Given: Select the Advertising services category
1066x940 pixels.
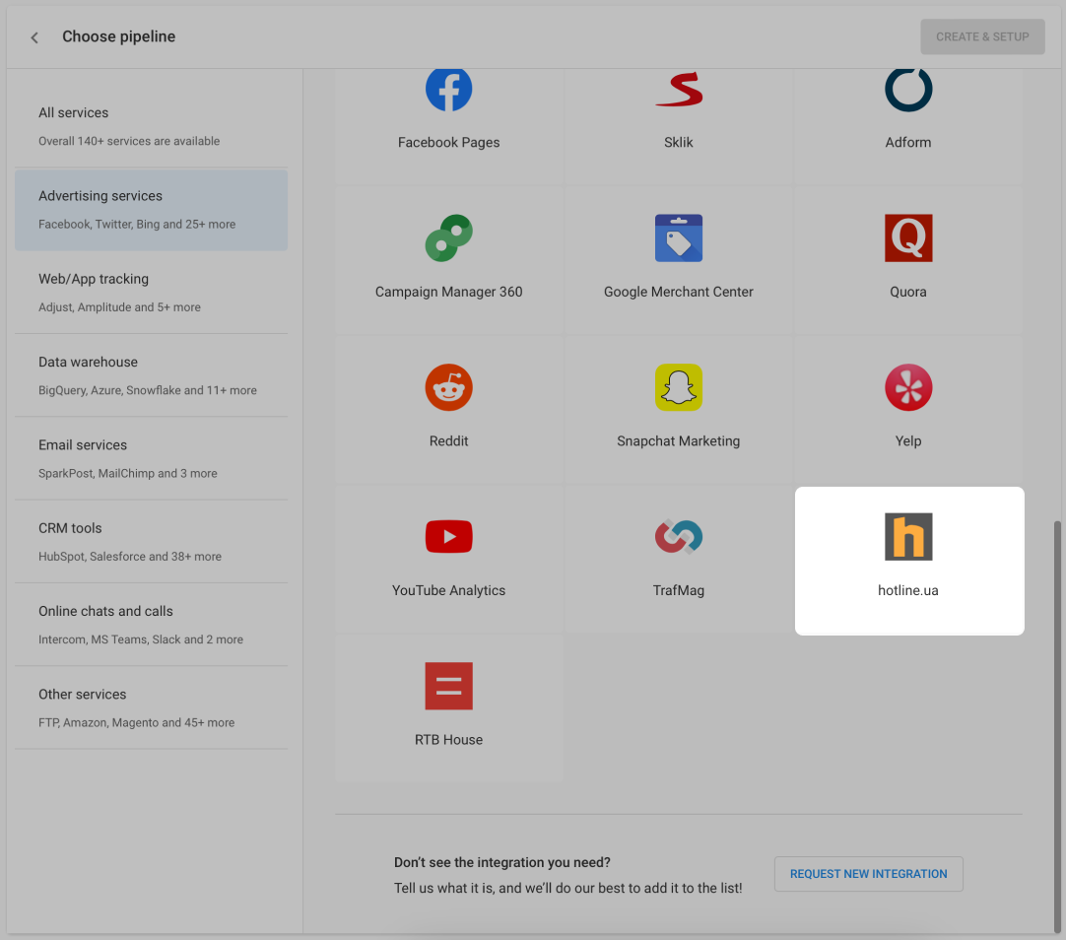Looking at the screenshot, I should click(151, 209).
